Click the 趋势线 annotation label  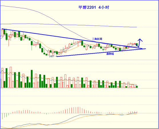110,54
